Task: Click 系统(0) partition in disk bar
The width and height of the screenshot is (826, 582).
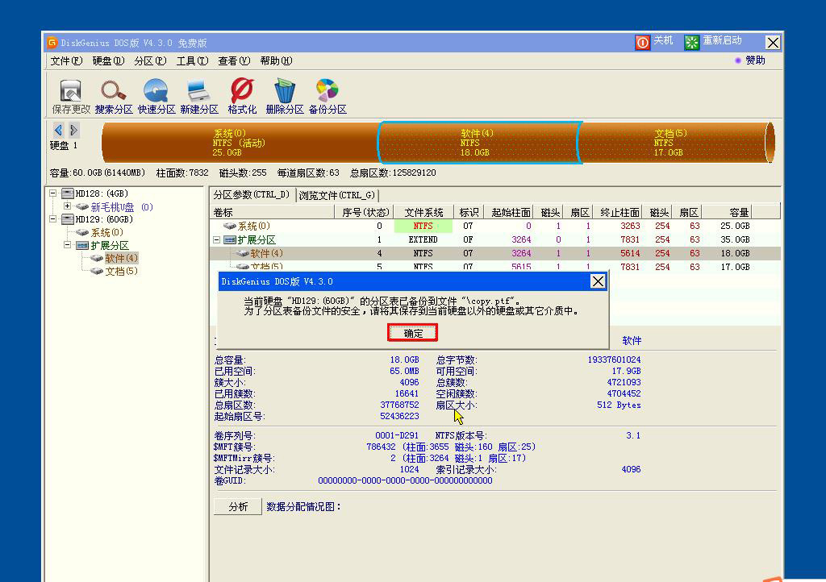Action: pos(239,143)
